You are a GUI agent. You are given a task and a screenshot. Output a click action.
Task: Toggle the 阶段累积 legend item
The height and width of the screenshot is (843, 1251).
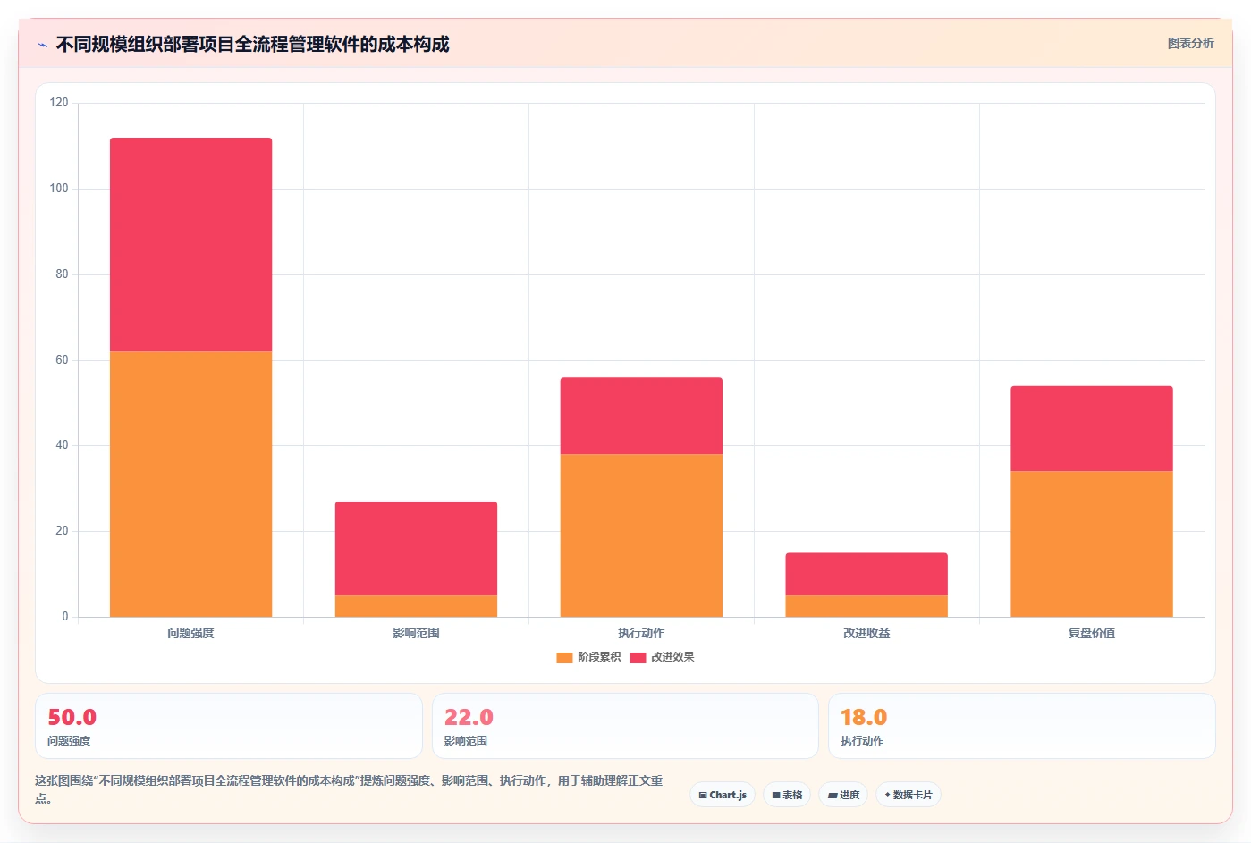click(588, 657)
